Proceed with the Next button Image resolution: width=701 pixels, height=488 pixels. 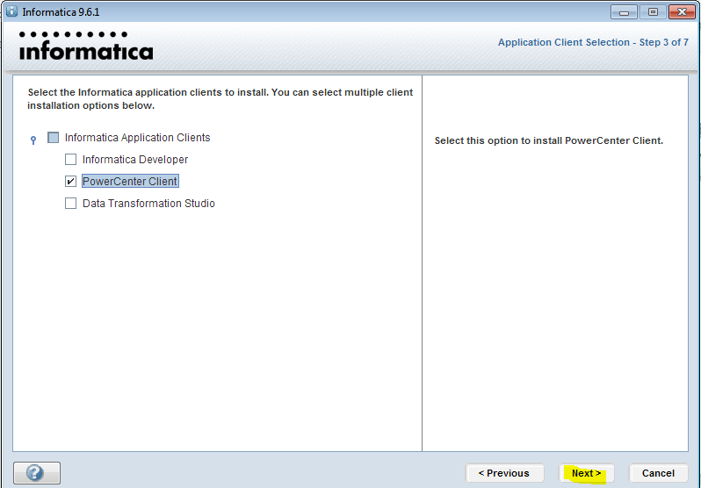coord(586,473)
